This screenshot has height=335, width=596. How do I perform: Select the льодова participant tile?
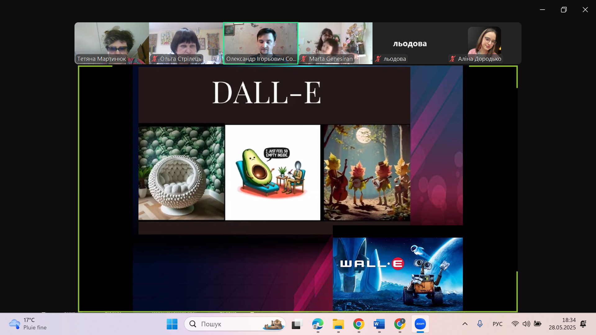(410, 43)
